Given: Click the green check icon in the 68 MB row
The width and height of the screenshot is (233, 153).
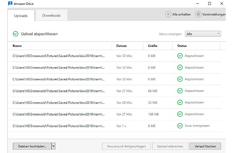Looking at the screenshot, I should click(x=180, y=91).
